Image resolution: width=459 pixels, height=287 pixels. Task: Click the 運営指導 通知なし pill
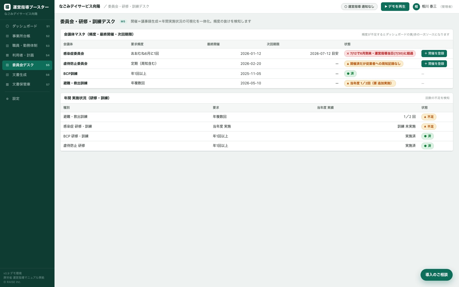359,7
